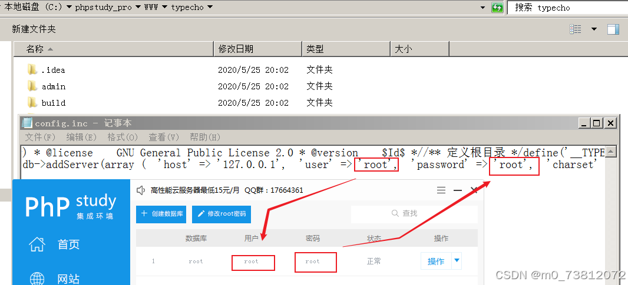Open the build folder
Screen dimensions: 628x285
(x=53, y=103)
